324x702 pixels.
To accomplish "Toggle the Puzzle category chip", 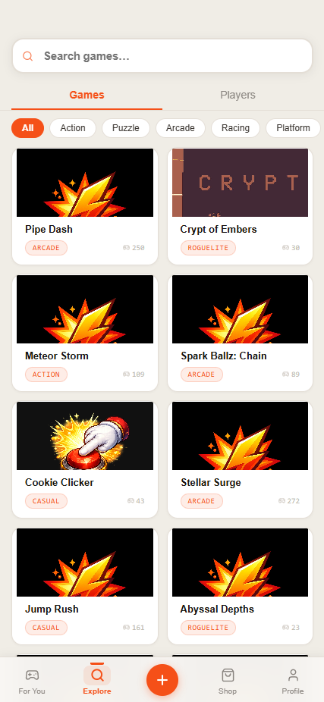I will 125,128.
